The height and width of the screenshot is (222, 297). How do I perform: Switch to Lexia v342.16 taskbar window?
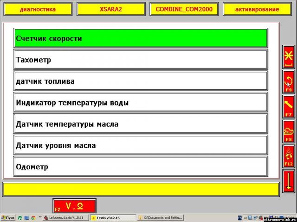tap(113, 218)
